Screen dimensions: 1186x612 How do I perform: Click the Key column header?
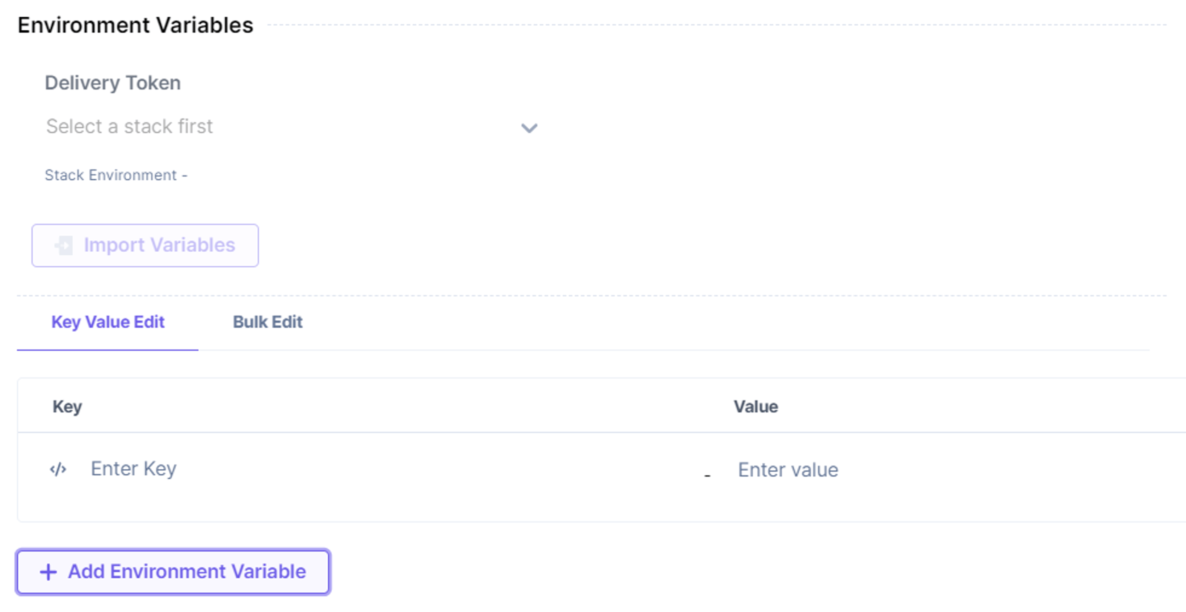point(67,407)
